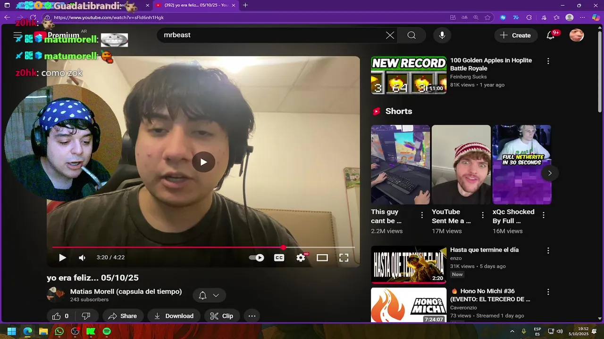Open options for 'Hasta que termine el día'
Image resolution: width=604 pixels, height=339 pixels.
click(548, 251)
